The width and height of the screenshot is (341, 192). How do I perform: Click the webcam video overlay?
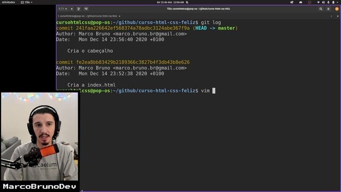39,137
